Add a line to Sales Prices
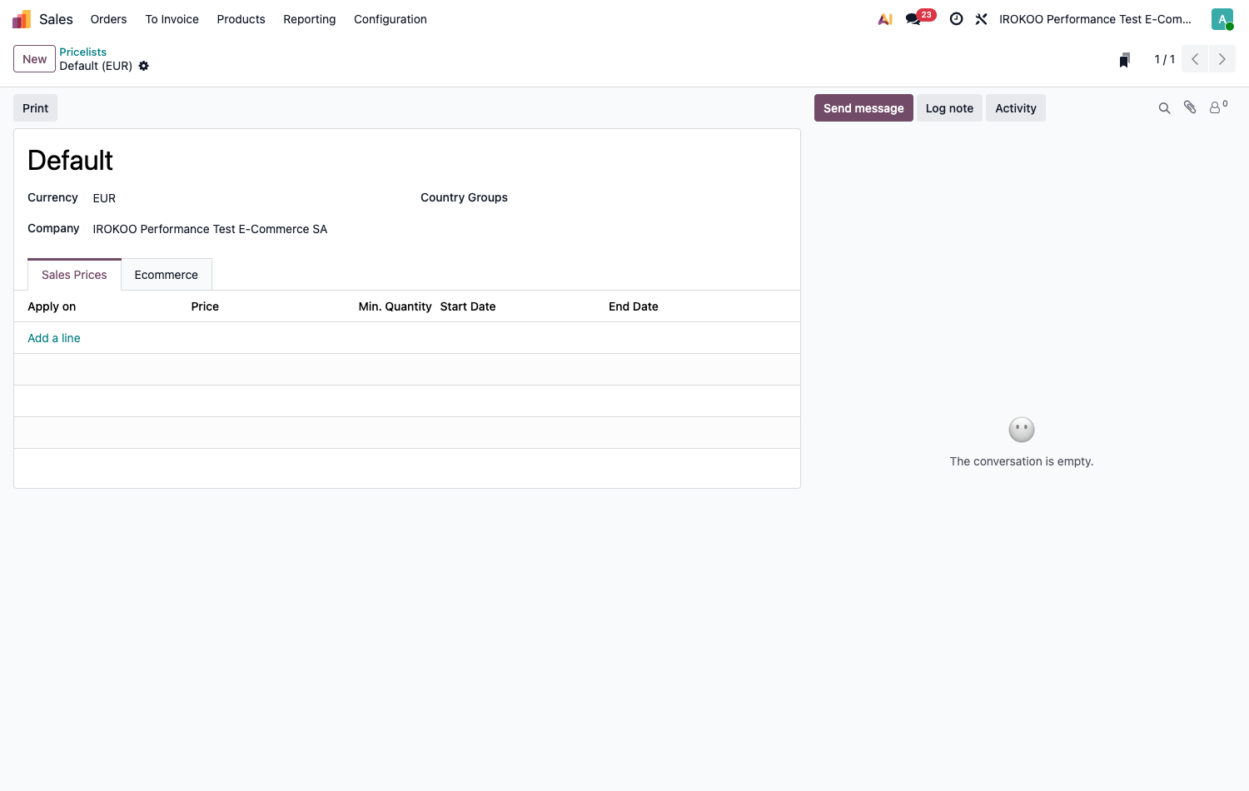 click(54, 338)
